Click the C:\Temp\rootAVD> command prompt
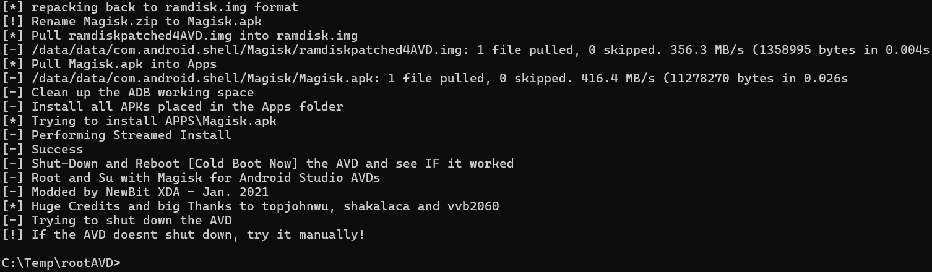The width and height of the screenshot is (932, 272). 61,263
